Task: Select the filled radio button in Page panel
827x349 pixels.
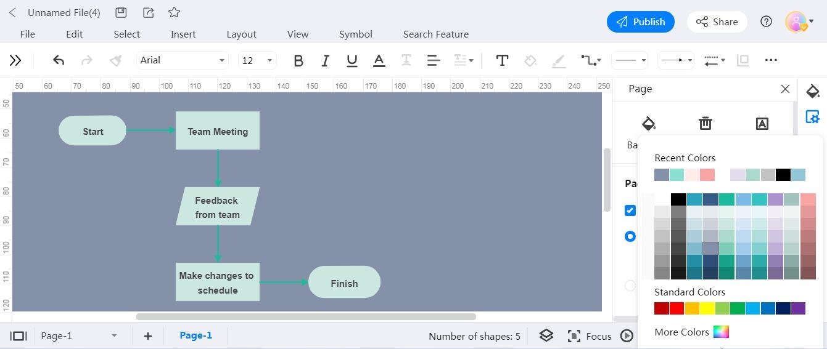Action: pyautogui.click(x=630, y=236)
